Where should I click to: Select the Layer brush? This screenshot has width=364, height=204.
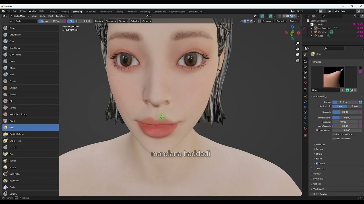tap(30, 61)
